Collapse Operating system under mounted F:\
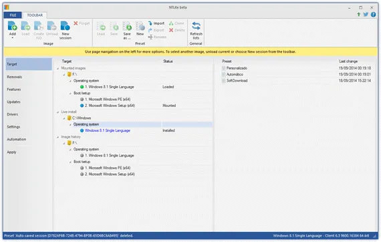The width and height of the screenshot is (381, 242). click(x=70, y=81)
